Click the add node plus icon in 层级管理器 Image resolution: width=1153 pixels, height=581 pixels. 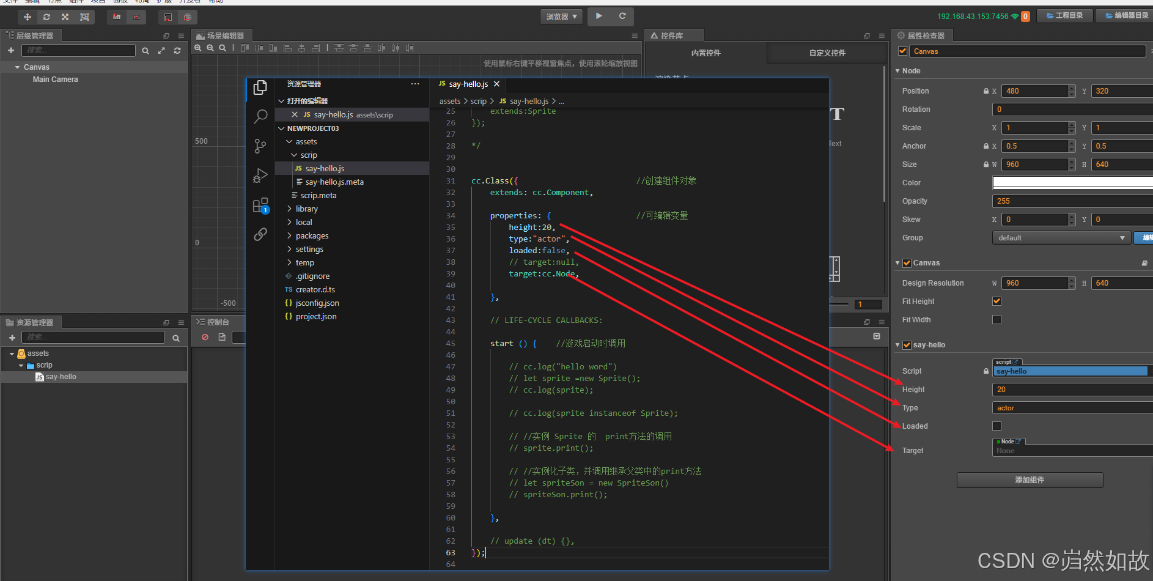coord(11,50)
